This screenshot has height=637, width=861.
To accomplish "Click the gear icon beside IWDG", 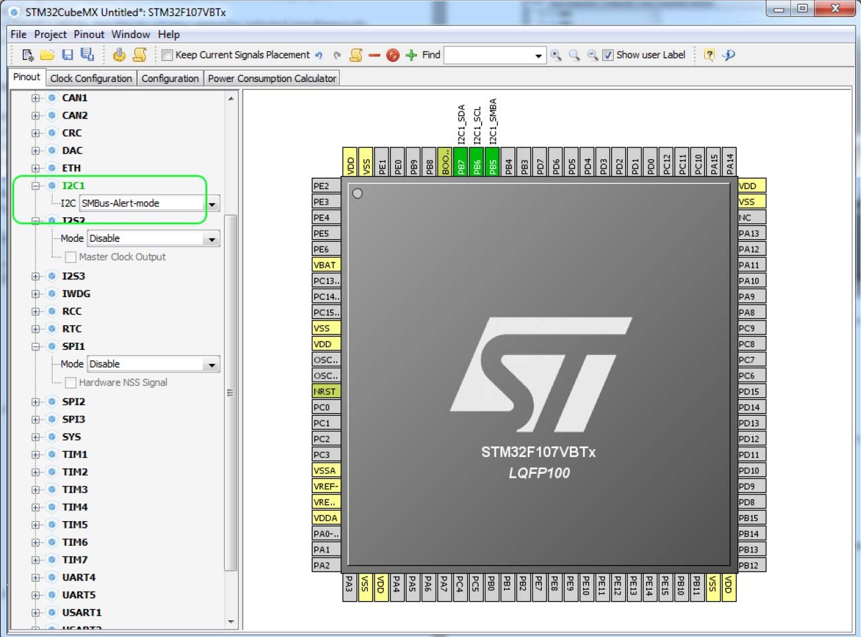I will 51,294.
